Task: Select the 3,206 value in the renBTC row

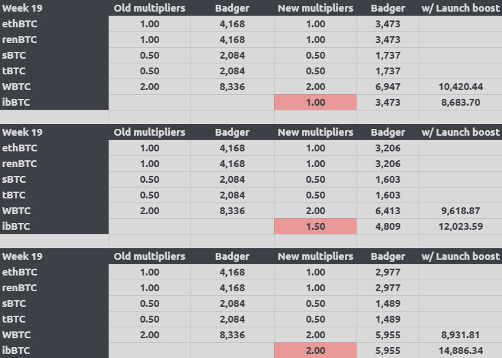Action: pyautogui.click(x=387, y=164)
